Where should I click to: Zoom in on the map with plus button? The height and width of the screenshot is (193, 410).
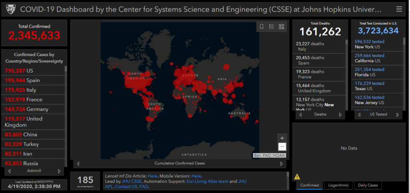click(282, 138)
